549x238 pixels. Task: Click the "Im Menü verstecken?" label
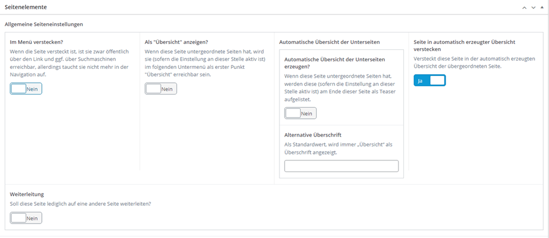point(37,42)
